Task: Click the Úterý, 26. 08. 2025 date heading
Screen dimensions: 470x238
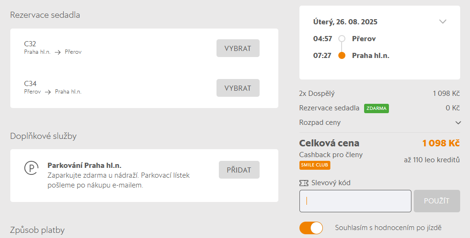Action: [x=345, y=22]
